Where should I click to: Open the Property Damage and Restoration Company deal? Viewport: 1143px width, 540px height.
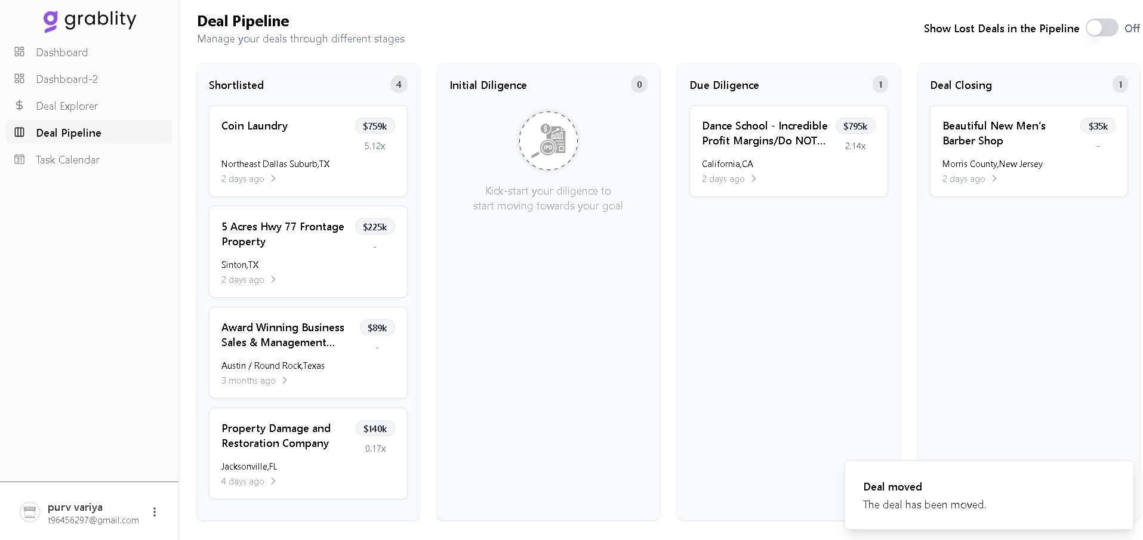point(276,436)
